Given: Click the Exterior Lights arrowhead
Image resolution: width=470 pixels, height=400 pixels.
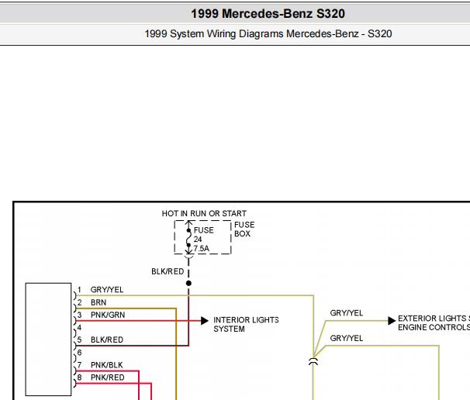Looking at the screenshot, I should (x=392, y=321).
